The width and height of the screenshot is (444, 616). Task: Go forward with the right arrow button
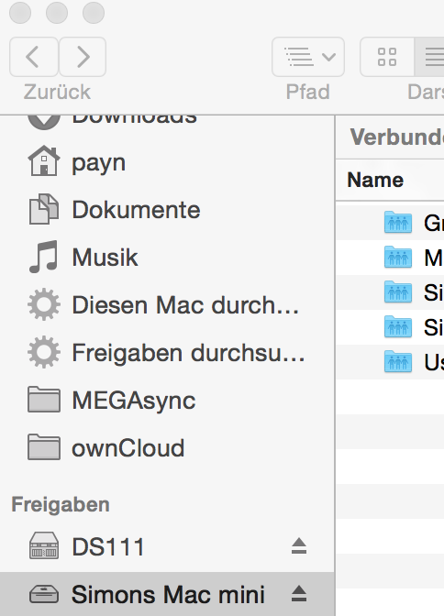(x=83, y=57)
